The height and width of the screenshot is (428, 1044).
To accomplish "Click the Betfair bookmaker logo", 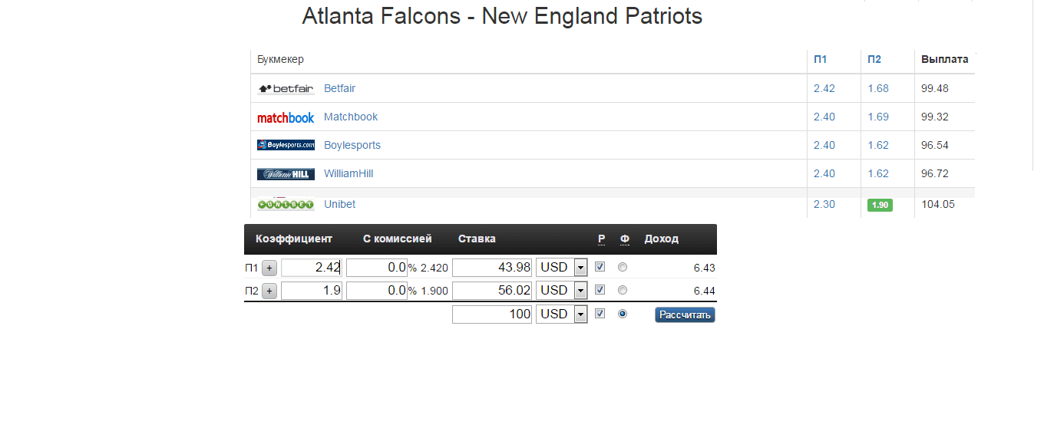I will 286,89.
